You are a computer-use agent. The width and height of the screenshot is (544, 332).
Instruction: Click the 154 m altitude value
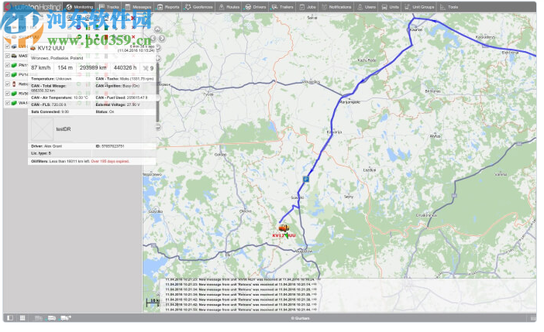[65, 67]
